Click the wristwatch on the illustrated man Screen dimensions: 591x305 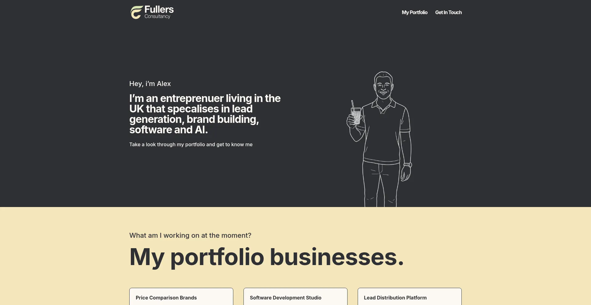pos(408,165)
